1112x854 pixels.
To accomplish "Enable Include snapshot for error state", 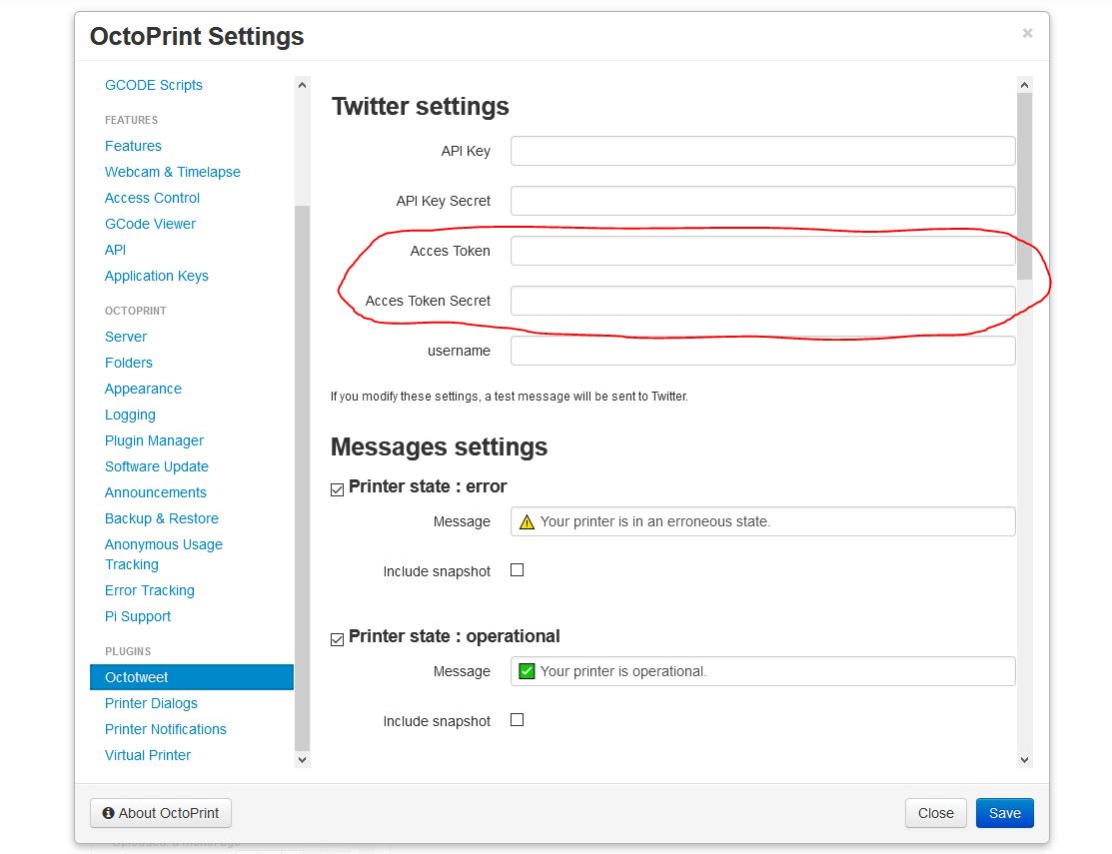I will coord(517,569).
